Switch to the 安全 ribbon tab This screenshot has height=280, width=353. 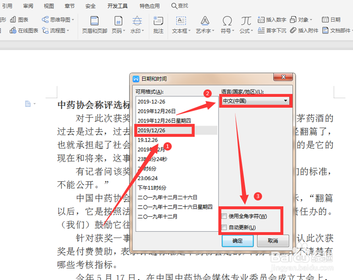point(90,6)
